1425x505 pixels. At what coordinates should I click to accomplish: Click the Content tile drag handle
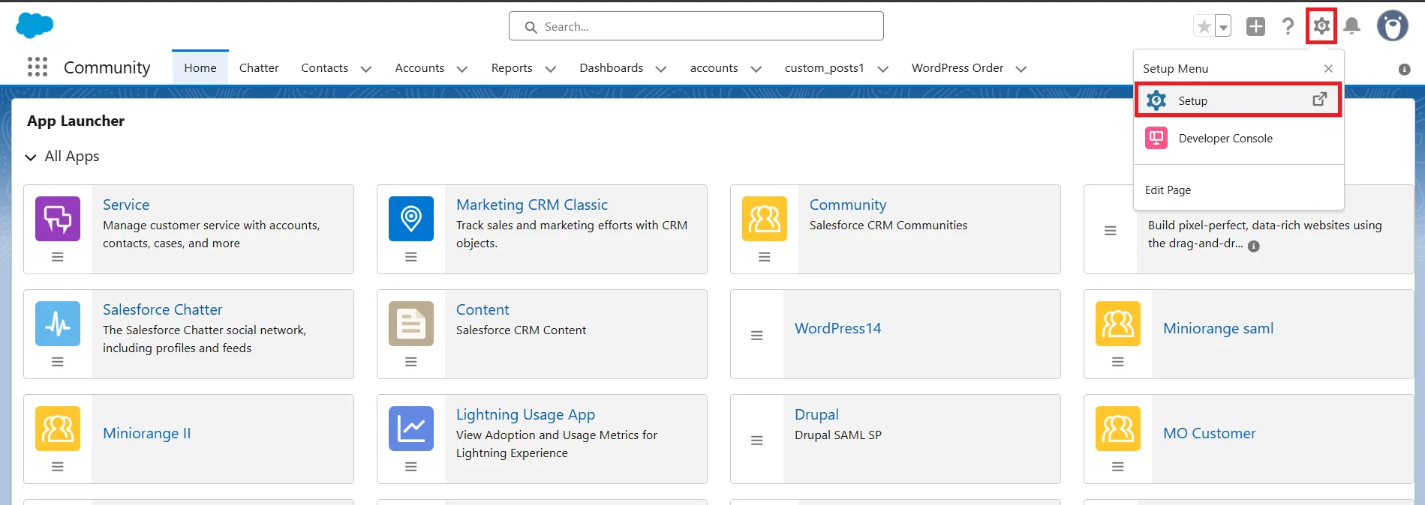point(411,362)
